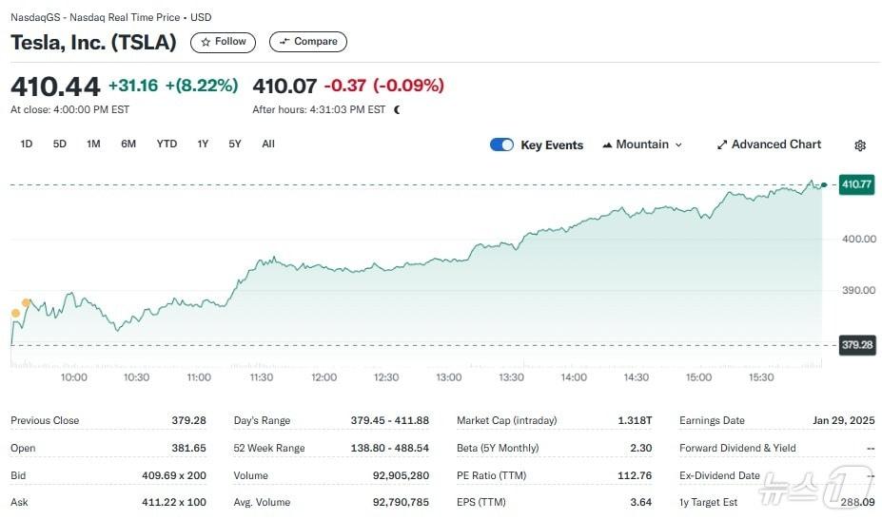Open chart settings gear icon
Image resolution: width=882 pixels, height=520 pixels.
pos(860,145)
